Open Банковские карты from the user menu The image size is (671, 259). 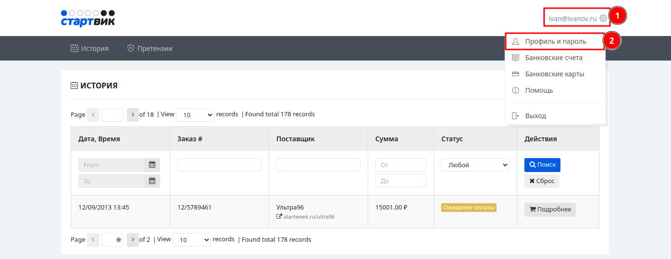(x=554, y=74)
